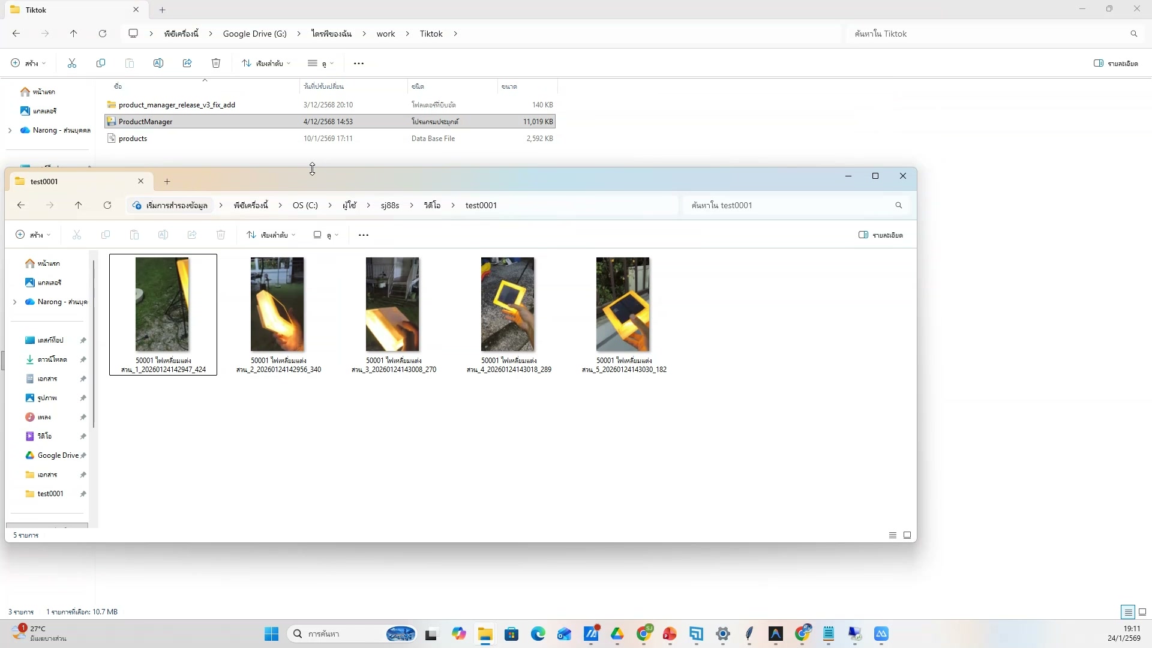
Task: Switch to the details list view in test0001
Action: click(892, 535)
